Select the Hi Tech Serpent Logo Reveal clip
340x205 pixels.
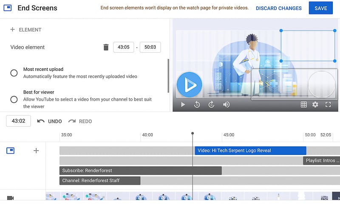pos(250,150)
